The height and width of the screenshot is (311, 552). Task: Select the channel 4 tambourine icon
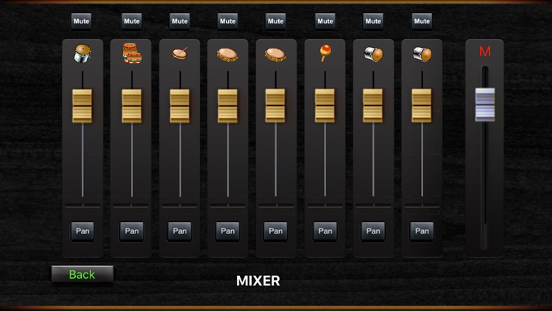tap(227, 55)
